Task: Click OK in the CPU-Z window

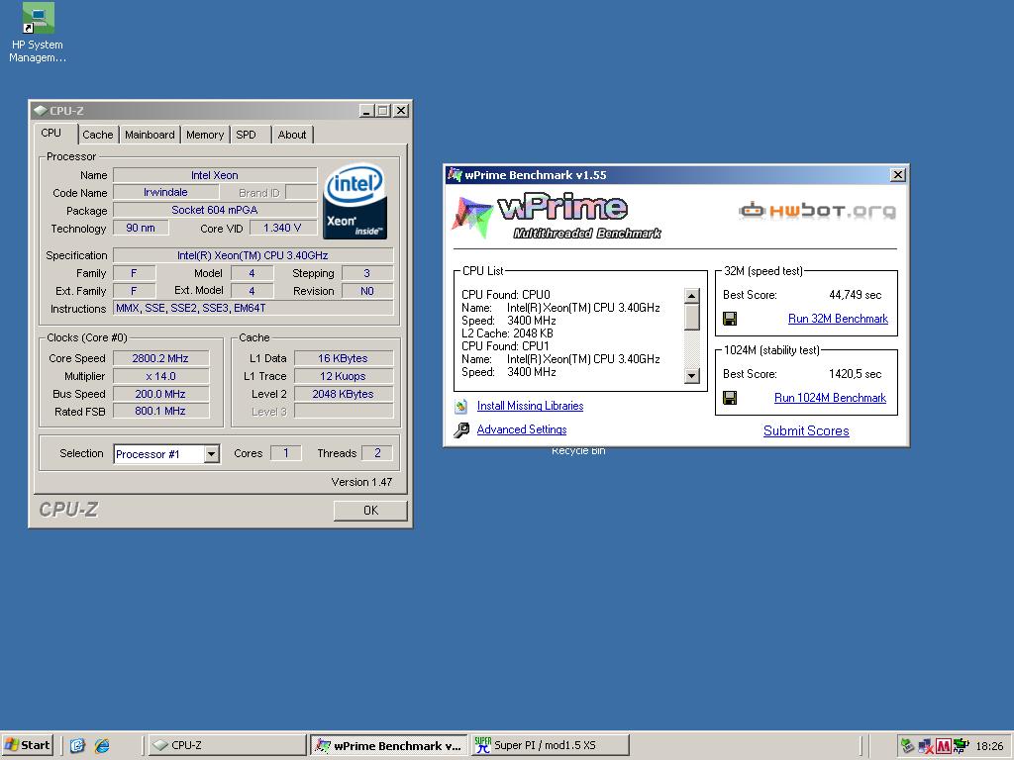Action: (x=370, y=511)
